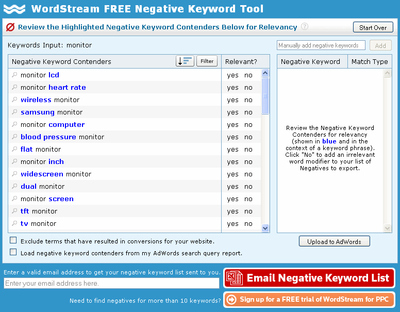Image resolution: width=400 pixels, height=312 pixels.
Task: Click contenders list scroll up arrow
Action: pos(265,73)
